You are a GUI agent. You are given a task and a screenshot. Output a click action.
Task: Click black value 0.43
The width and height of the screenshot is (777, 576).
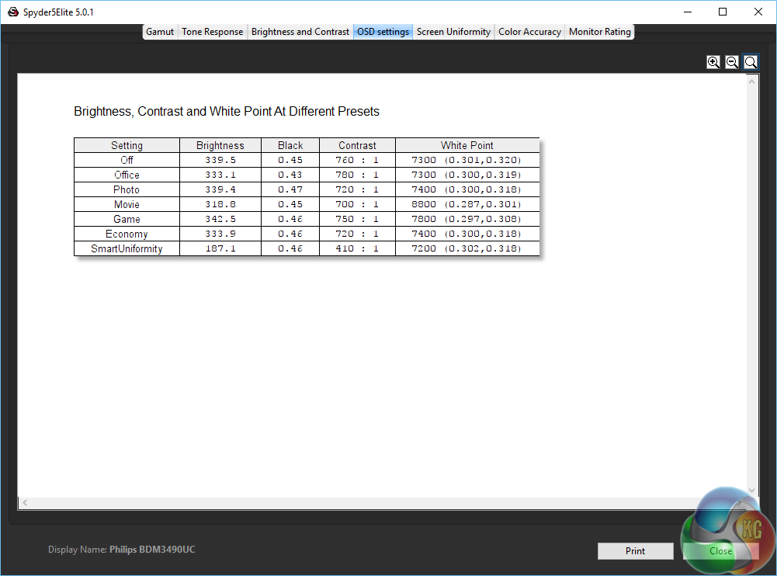coord(290,175)
